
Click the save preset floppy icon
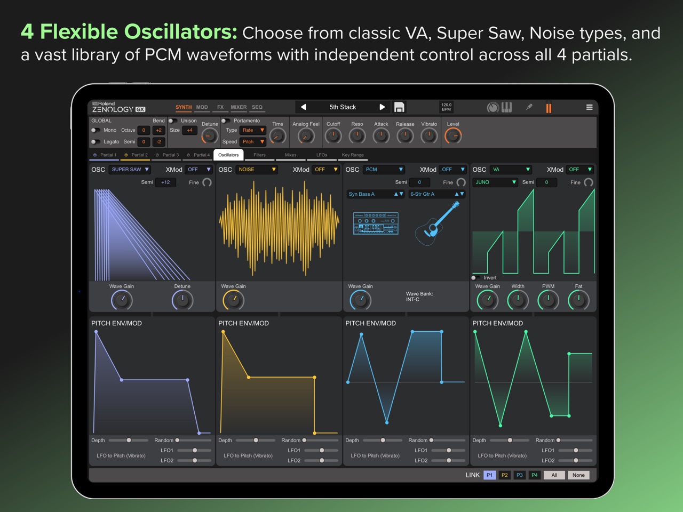point(399,107)
